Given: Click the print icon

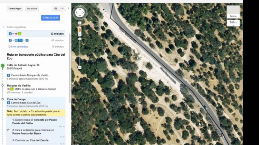Looking at the screenshot, I should 56,9.
